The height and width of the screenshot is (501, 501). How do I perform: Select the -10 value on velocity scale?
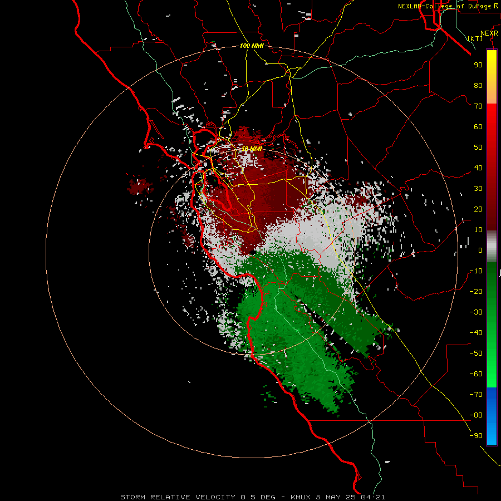[476, 271]
